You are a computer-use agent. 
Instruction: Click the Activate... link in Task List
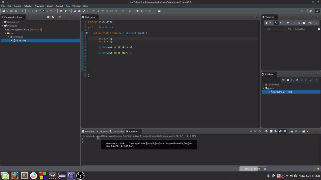point(300,29)
